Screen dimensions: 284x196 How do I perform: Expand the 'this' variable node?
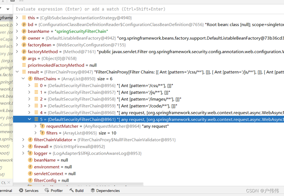coord(17,17)
